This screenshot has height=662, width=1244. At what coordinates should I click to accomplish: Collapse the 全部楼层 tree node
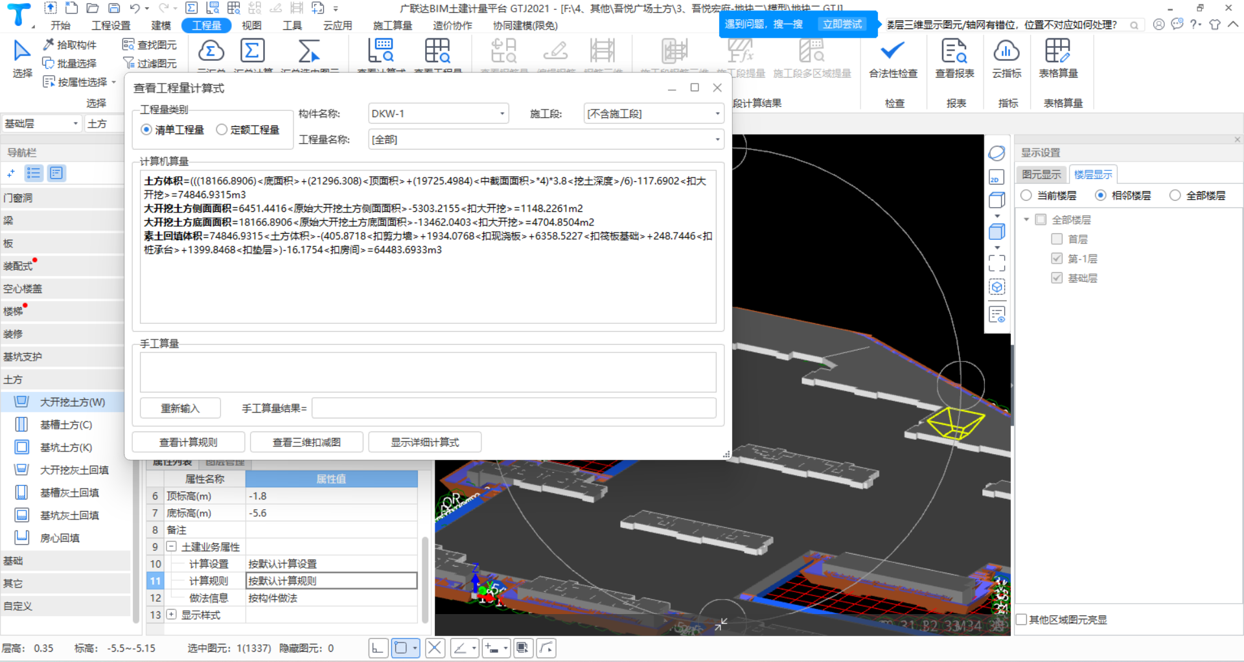[x=1026, y=220]
